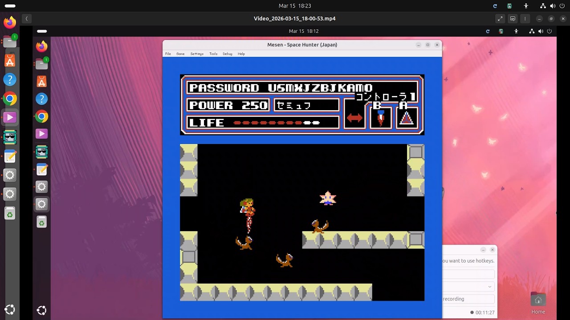Click the recording button in the dialog

[468, 299]
